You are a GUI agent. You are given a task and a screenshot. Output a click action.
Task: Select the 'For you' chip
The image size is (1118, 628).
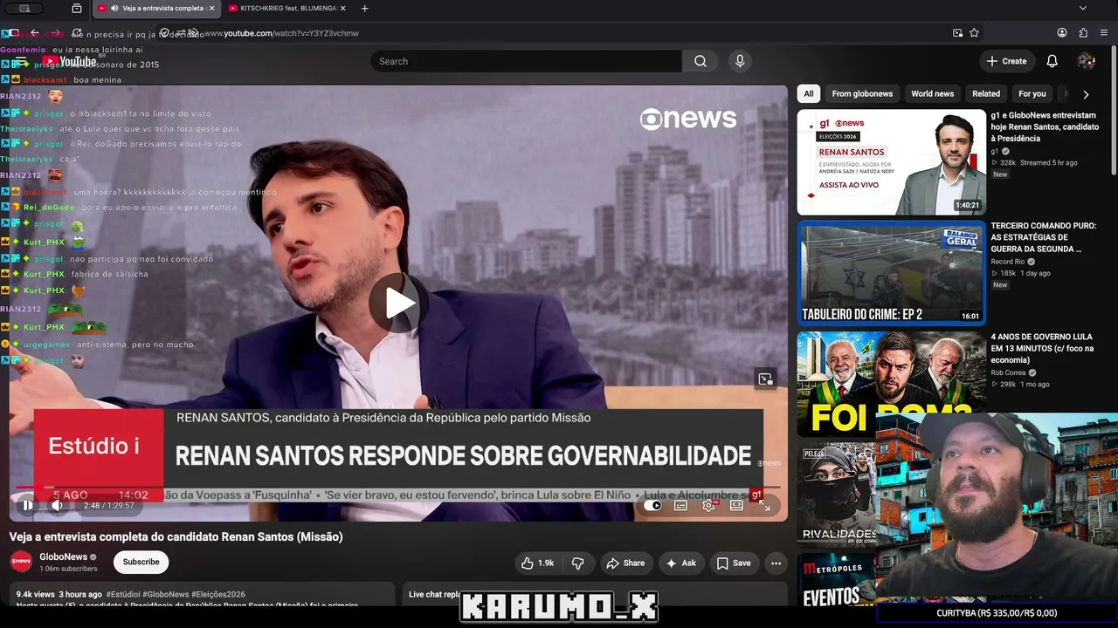(x=1032, y=93)
